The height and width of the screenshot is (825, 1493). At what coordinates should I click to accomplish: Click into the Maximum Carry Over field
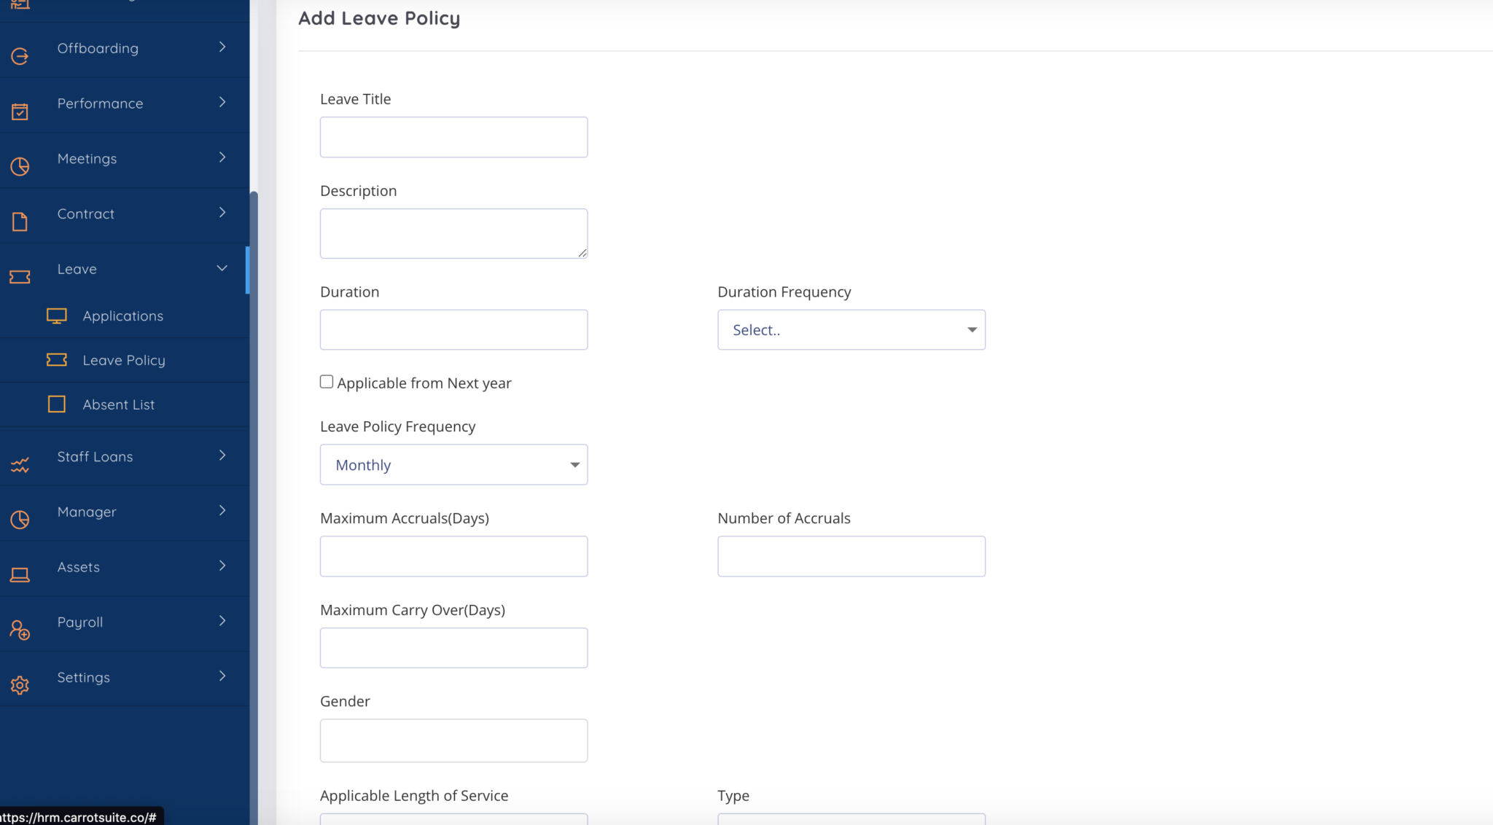click(x=453, y=647)
